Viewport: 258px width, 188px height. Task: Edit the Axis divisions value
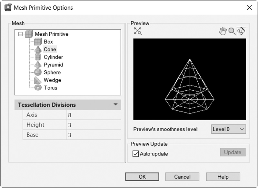pyautogui.click(x=94, y=115)
